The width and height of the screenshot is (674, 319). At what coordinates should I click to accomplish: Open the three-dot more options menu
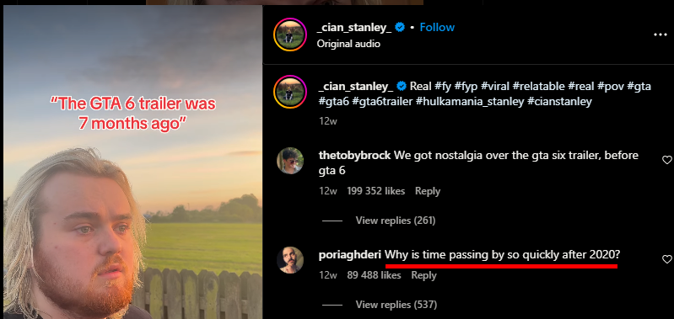[x=660, y=35]
